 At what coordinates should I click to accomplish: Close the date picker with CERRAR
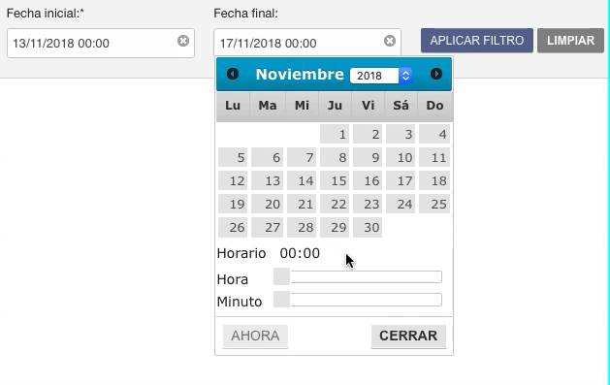[408, 336]
